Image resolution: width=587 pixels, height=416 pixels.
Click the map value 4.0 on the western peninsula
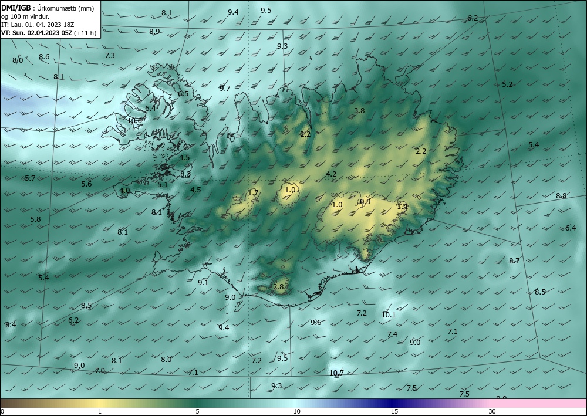point(124,191)
